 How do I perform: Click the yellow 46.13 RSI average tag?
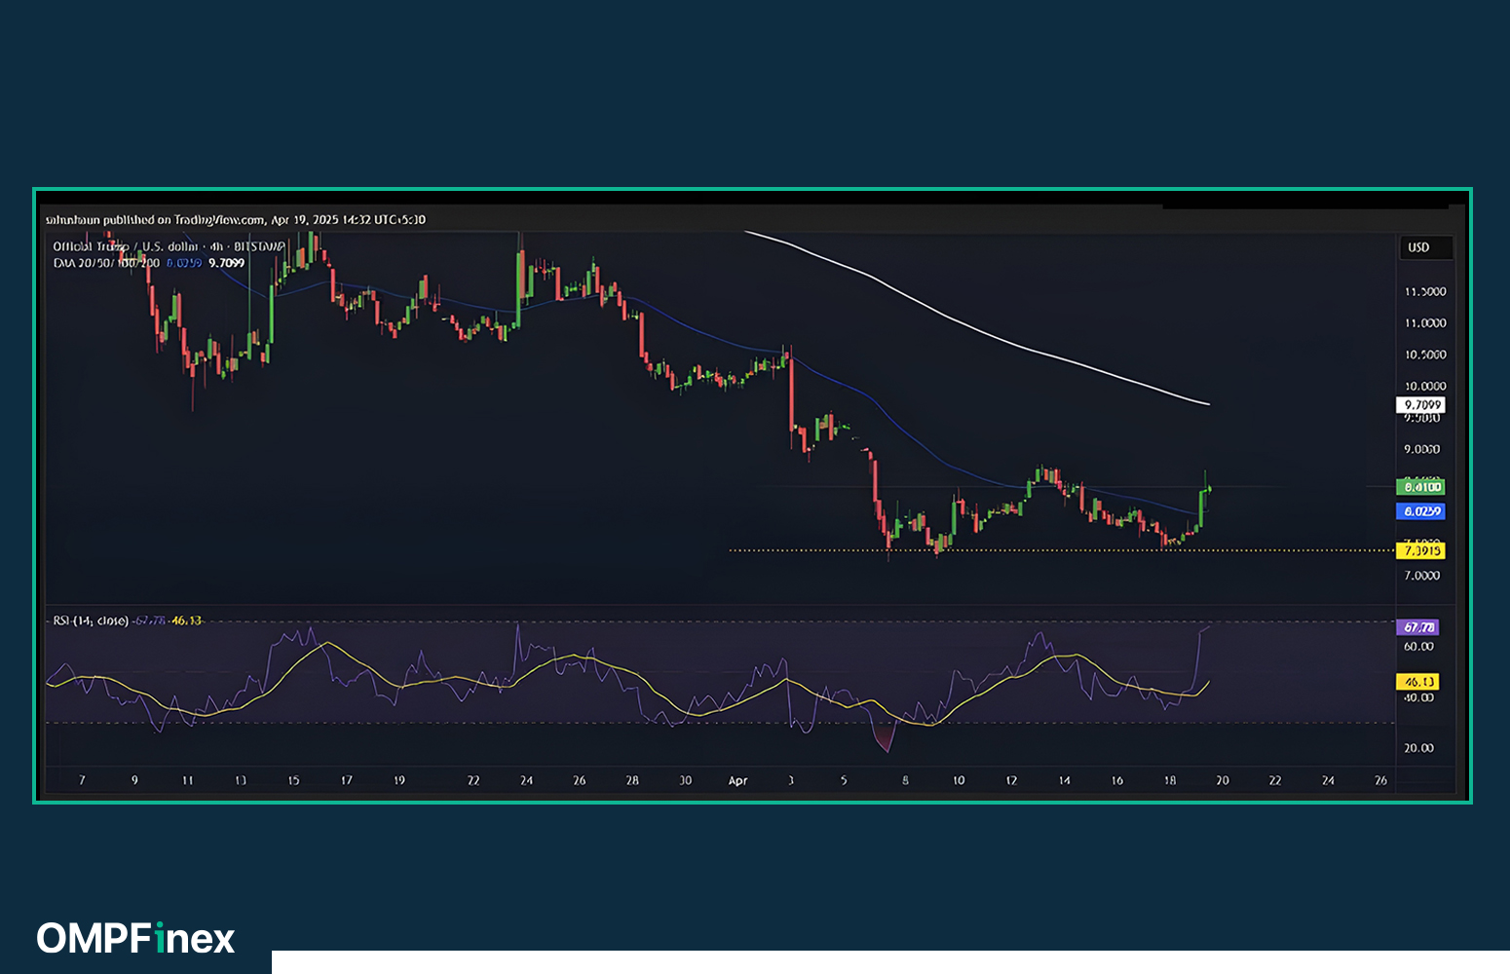pyautogui.click(x=1417, y=682)
